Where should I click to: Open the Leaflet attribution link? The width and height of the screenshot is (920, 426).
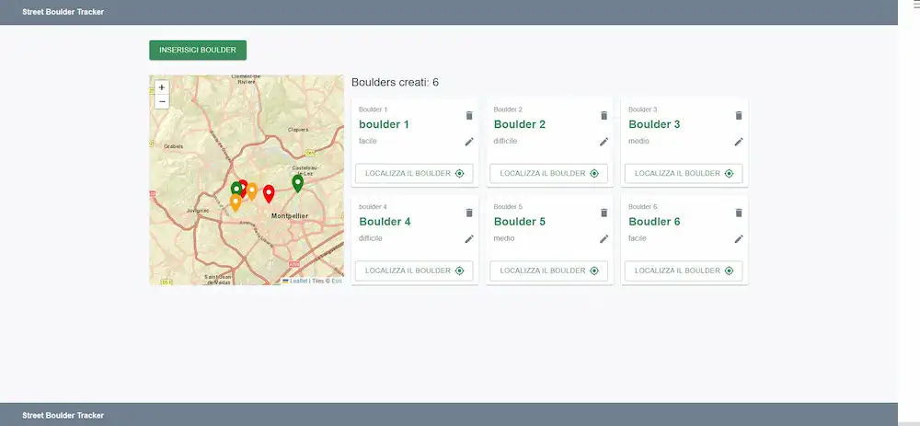point(298,281)
